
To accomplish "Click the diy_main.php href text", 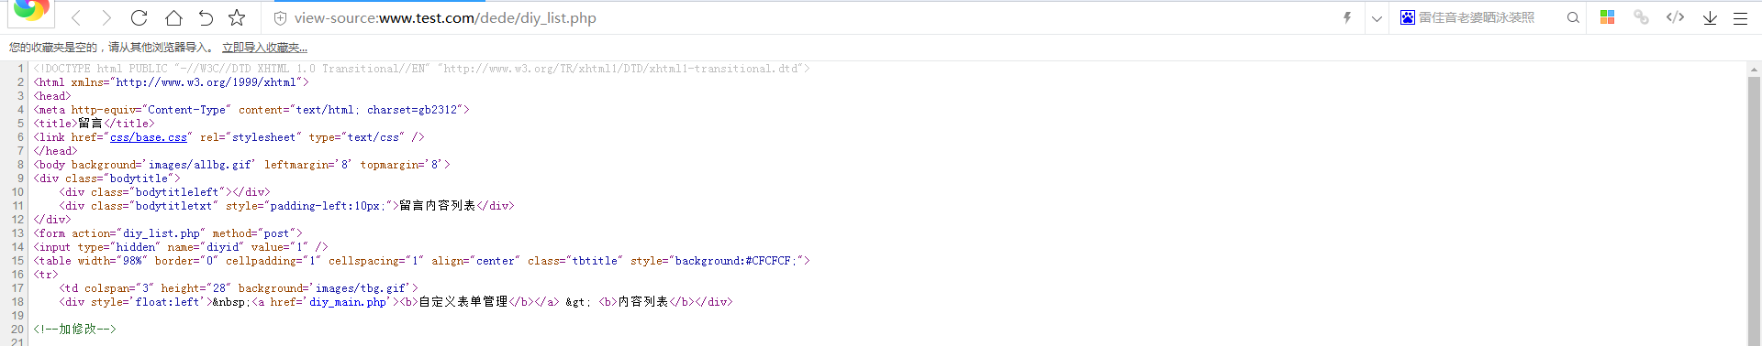I will point(348,302).
